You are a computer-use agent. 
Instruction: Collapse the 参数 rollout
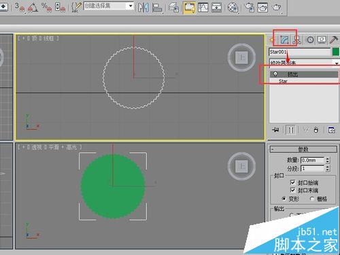click(303, 149)
